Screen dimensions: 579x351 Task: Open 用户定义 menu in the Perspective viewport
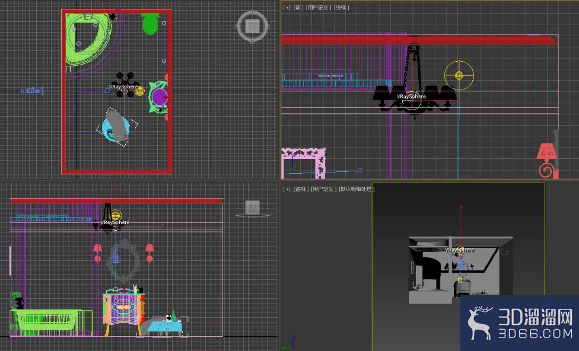[323, 189]
